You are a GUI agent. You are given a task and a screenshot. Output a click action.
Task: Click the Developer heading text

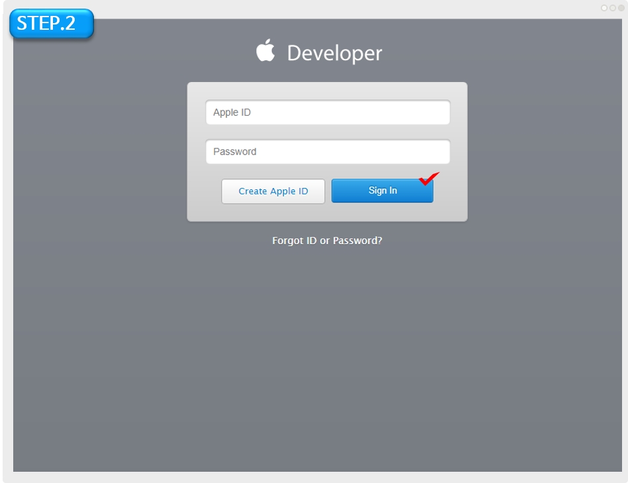coord(334,53)
